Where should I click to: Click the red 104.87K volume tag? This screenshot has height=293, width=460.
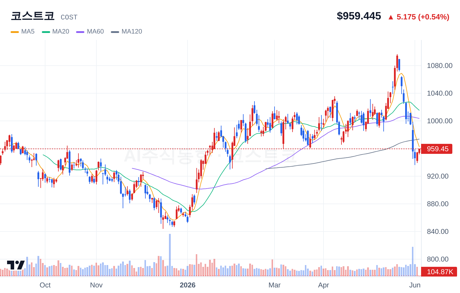pos(439,272)
